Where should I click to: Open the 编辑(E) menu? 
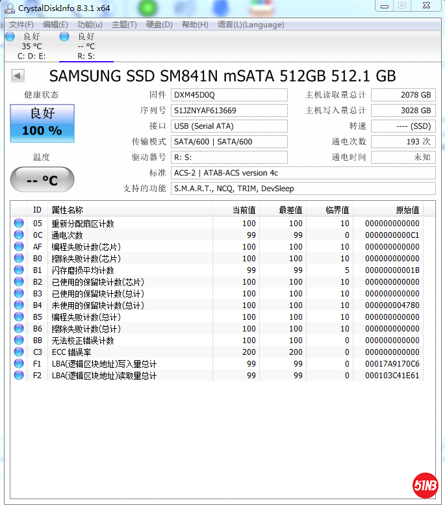[55, 25]
